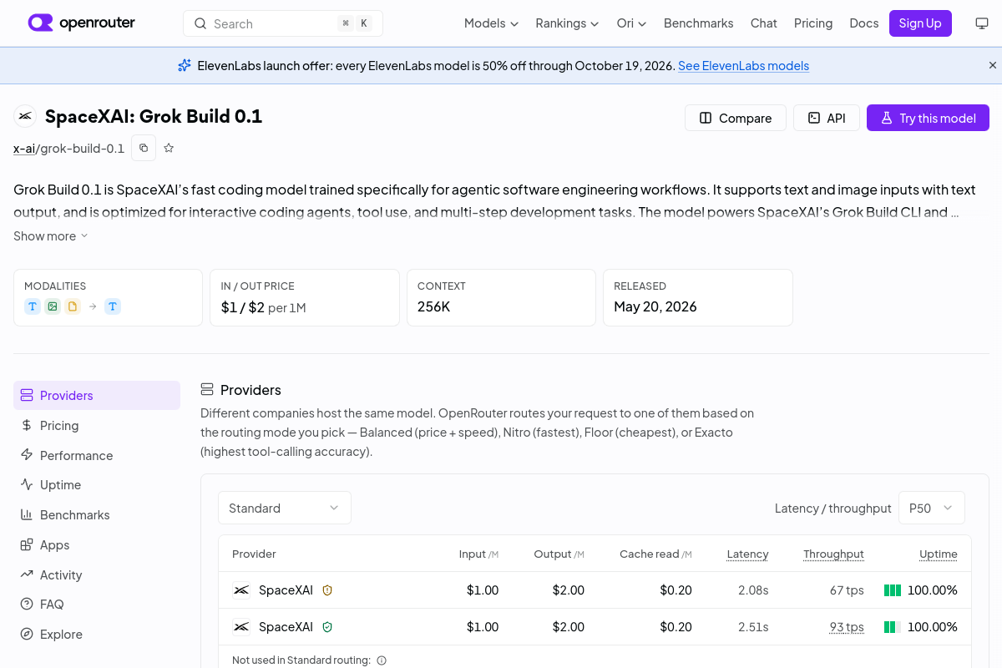Click the SpaceXAI logo in the 67 tps row
The height and width of the screenshot is (668, 1002).
241,590
